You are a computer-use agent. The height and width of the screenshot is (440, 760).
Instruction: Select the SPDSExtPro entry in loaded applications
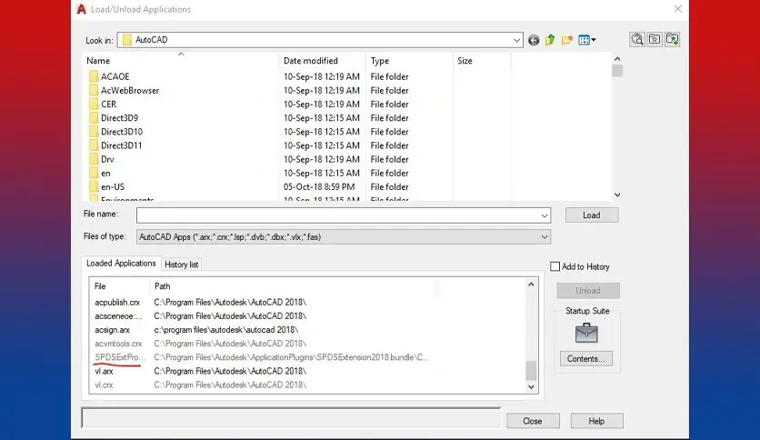120,357
